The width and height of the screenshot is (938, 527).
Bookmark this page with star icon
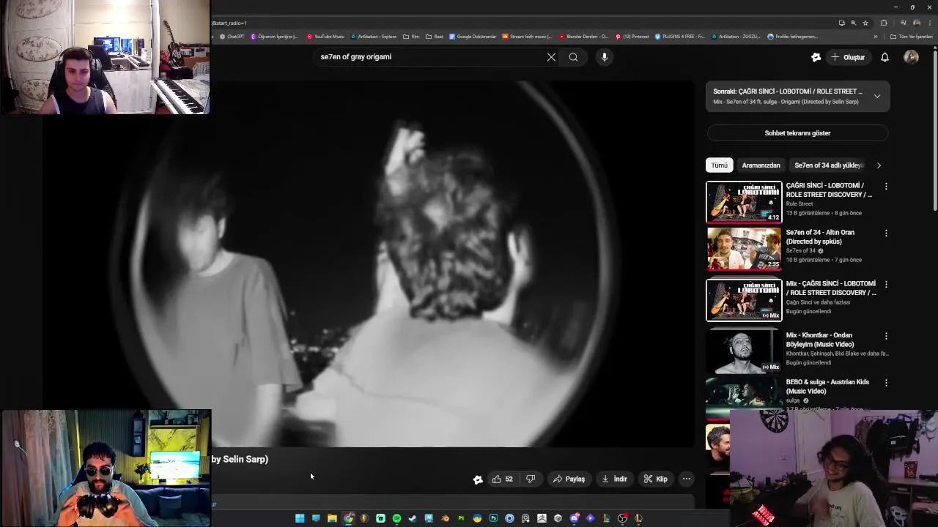865,23
